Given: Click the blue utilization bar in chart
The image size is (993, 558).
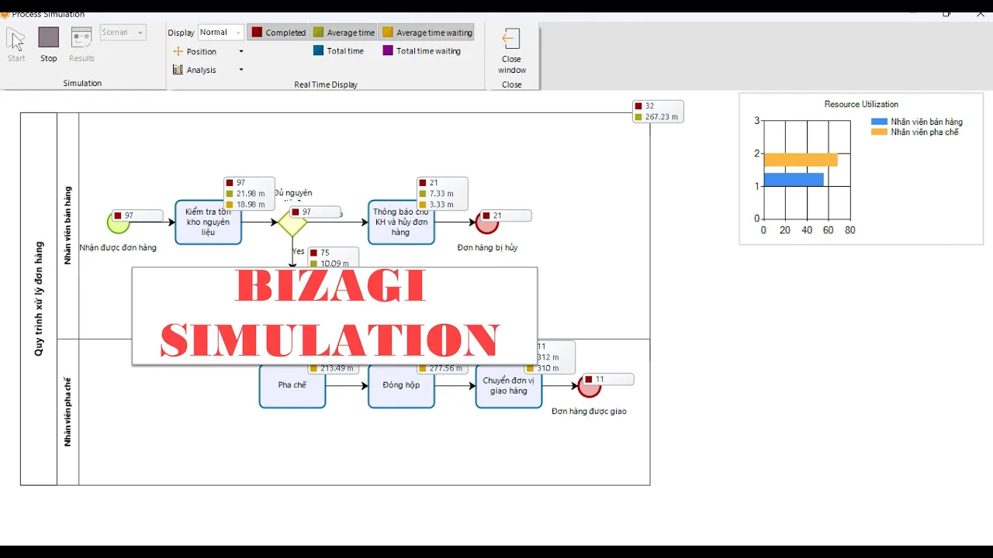Looking at the screenshot, I should click(x=794, y=179).
